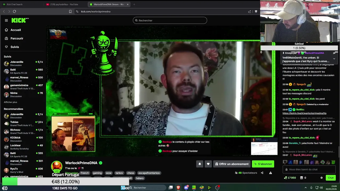Click Offrir un abonnement button
This screenshot has height=191, width=340.
(x=232, y=164)
